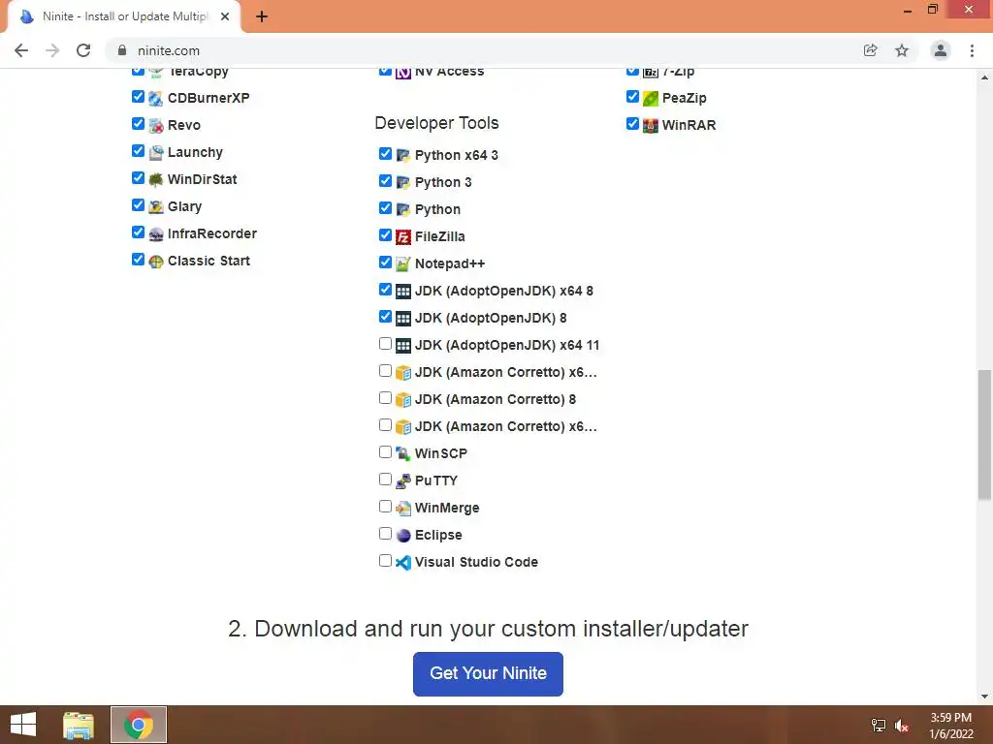Uncheck JDK (AdoptOpenJDK) 8 checkbox
Viewport: 993px width, 744px height.
pyautogui.click(x=385, y=317)
